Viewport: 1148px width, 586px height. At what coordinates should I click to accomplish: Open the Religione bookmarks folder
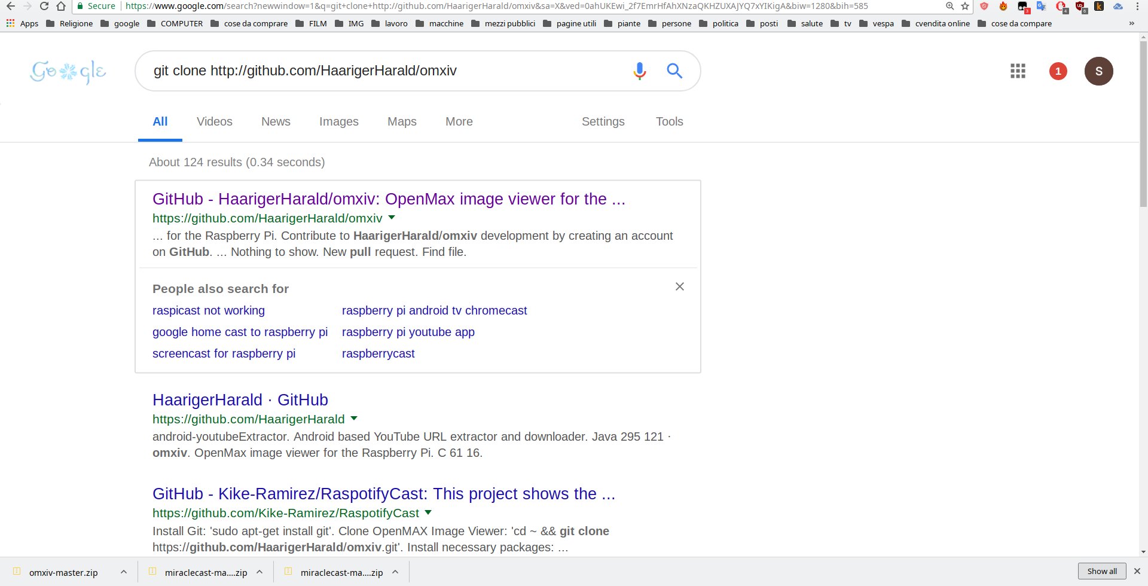[x=69, y=23]
